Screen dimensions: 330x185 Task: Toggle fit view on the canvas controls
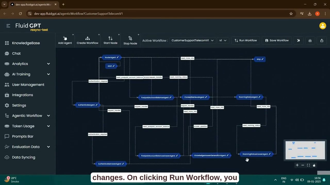tap(308, 165)
